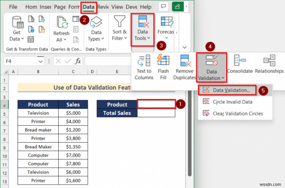Click the formula bar options dots

pos(49,61)
